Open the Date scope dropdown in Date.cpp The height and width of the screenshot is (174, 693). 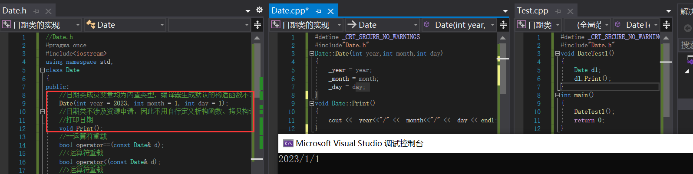382,25
